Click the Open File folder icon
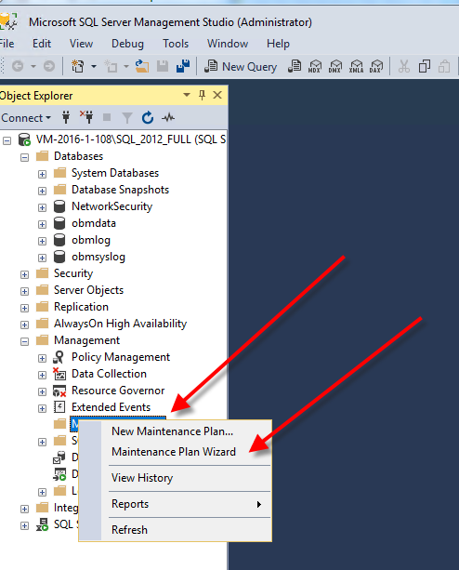 (142, 67)
